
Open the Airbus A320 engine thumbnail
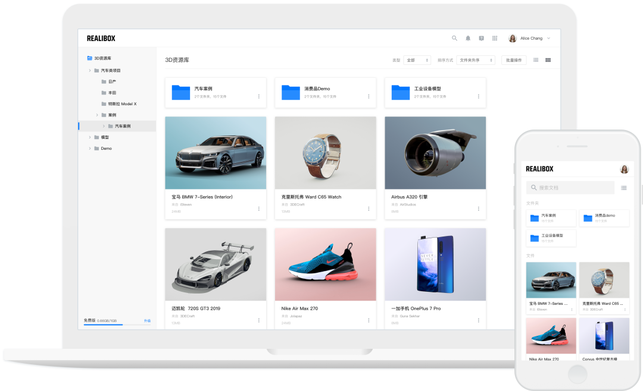435,153
